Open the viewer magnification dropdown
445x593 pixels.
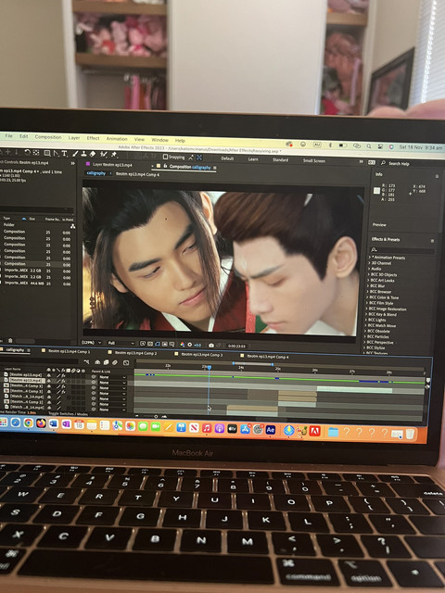(x=92, y=342)
